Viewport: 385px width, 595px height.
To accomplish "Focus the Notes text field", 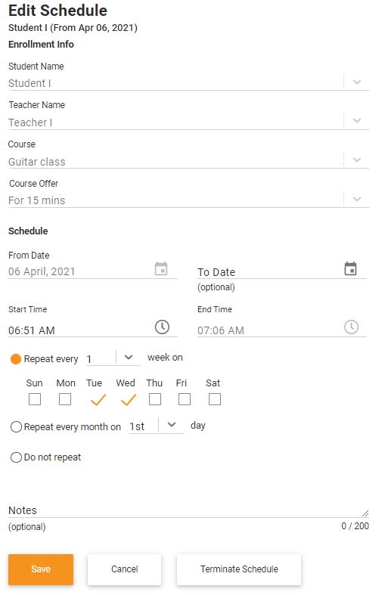I will 188,510.
